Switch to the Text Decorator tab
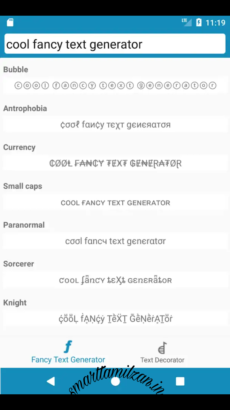 tap(162, 352)
